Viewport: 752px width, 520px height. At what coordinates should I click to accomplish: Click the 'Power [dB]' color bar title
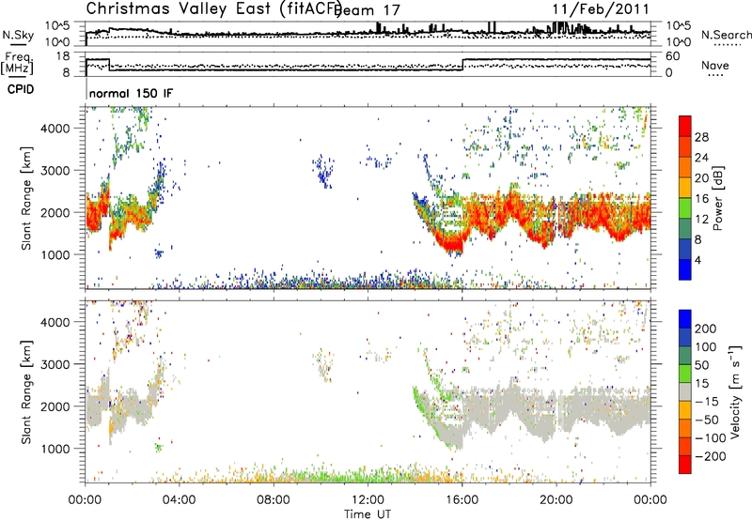pos(718,198)
